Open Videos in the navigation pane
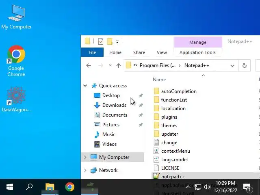Image resolution: width=260 pixels, height=195 pixels. [x=109, y=144]
